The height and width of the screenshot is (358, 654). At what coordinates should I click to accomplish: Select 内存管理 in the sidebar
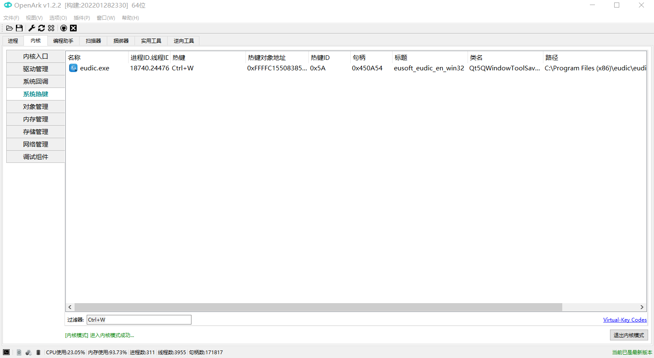[36, 119]
